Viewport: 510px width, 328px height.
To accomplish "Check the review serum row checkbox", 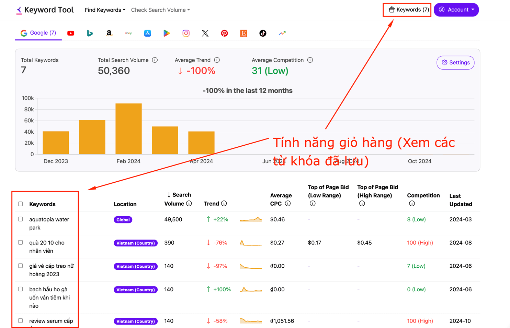I will click(21, 321).
